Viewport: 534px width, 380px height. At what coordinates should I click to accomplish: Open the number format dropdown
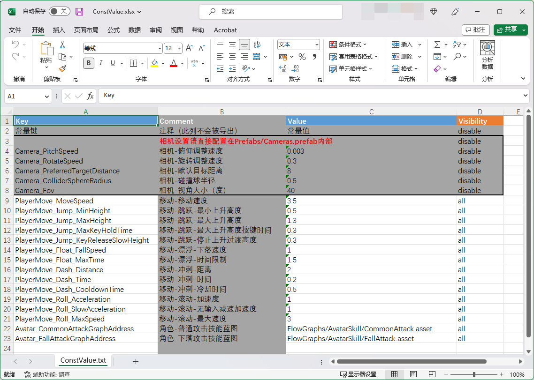317,45
